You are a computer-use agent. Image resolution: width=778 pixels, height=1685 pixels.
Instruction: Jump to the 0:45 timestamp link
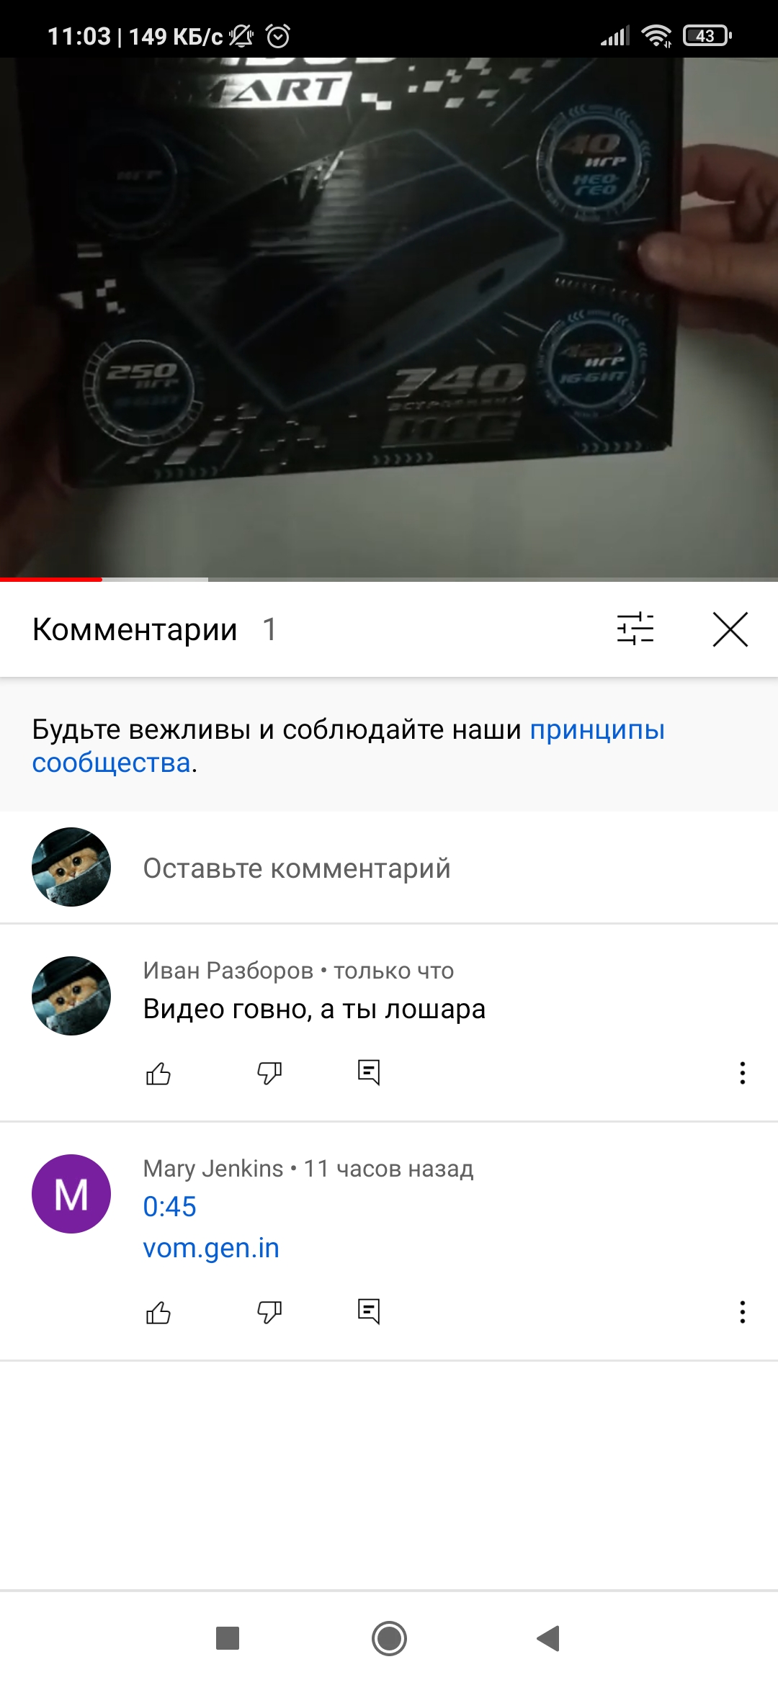(x=169, y=1207)
